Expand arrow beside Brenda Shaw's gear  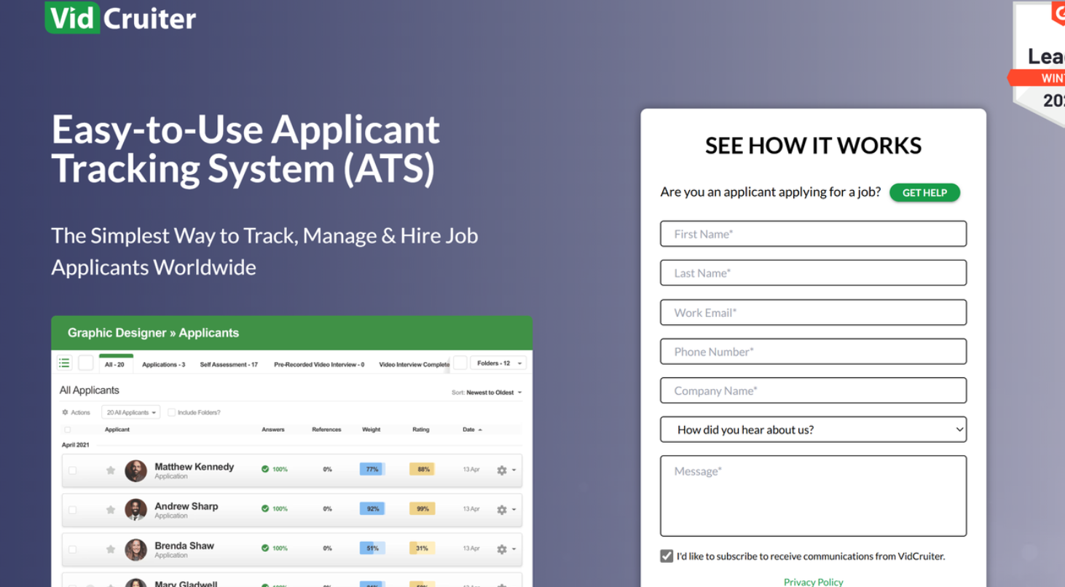point(514,549)
